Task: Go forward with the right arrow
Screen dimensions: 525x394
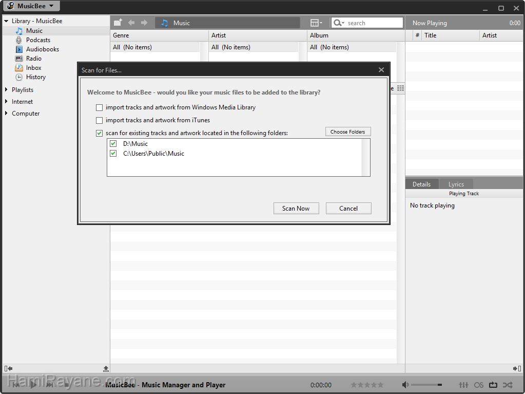Action: click(144, 23)
